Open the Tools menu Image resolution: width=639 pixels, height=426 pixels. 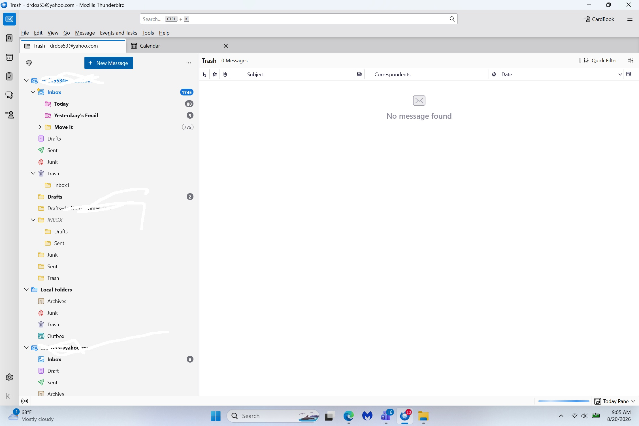click(148, 33)
